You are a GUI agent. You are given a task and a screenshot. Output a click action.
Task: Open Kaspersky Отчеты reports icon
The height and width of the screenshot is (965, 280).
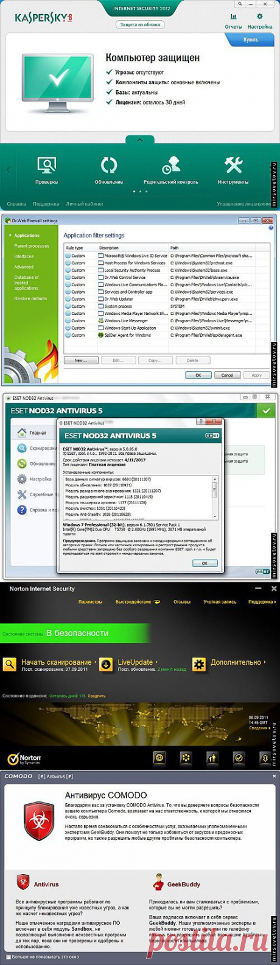pyautogui.click(x=233, y=17)
